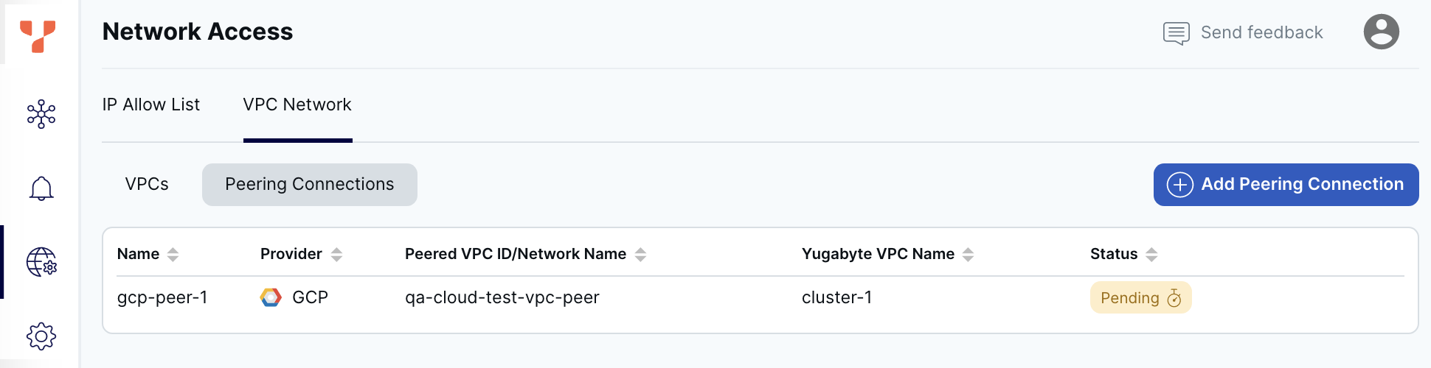Image resolution: width=1431 pixels, height=368 pixels.
Task: Open the Alerts bell icon
Action: [41, 188]
